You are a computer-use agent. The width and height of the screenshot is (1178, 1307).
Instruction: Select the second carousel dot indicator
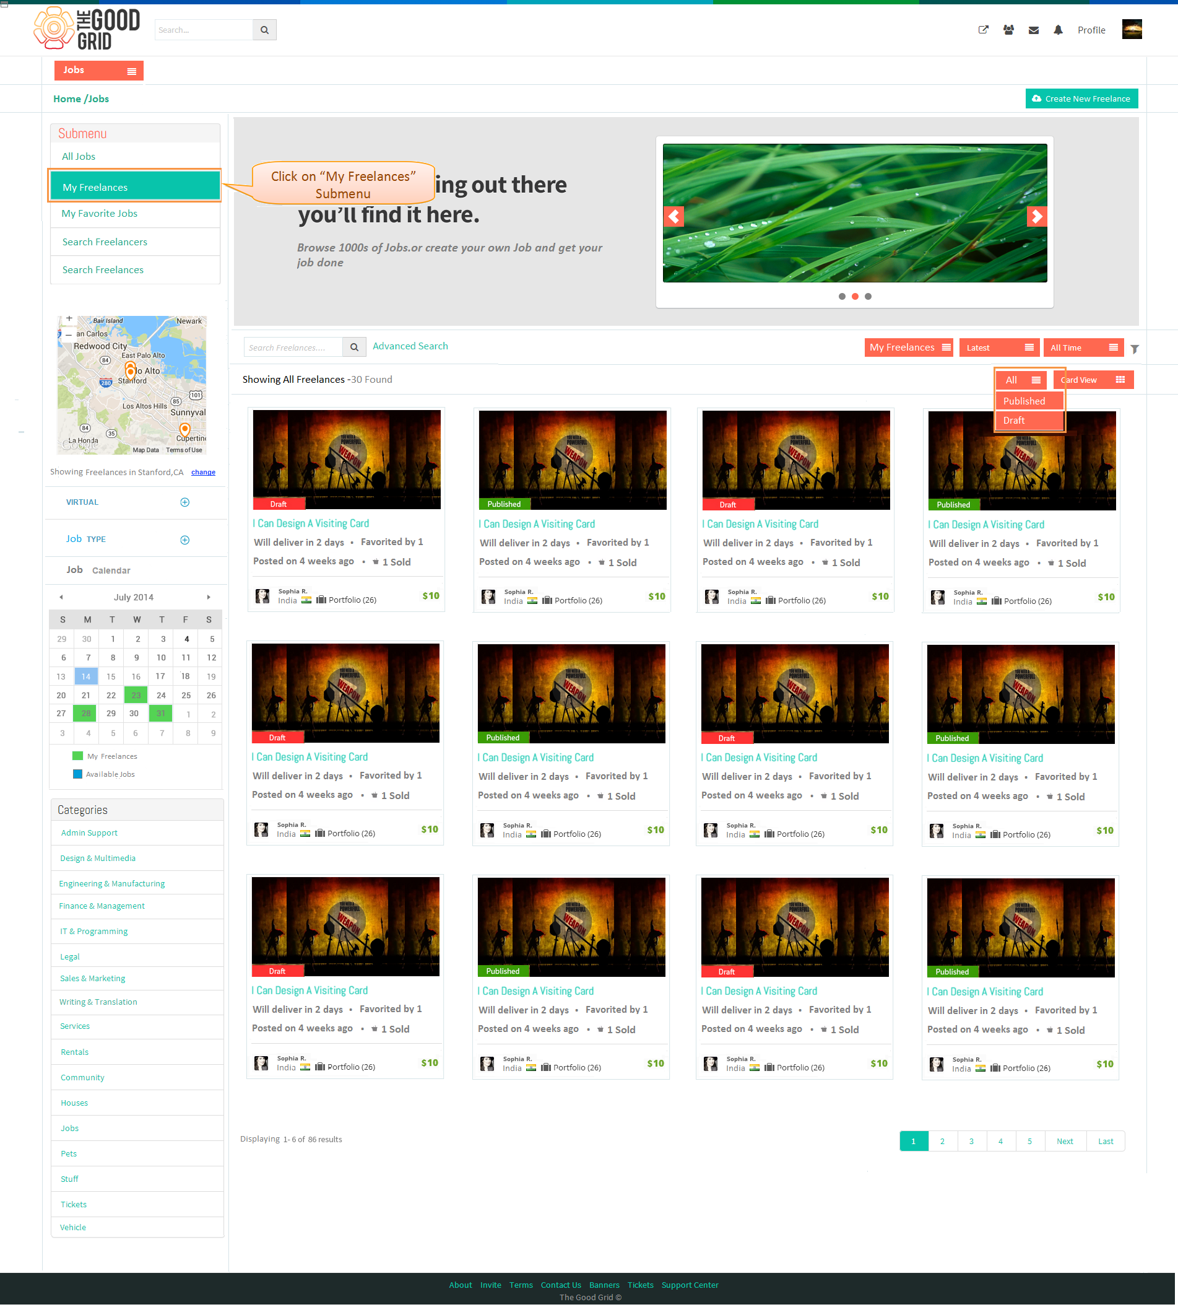pos(855,297)
